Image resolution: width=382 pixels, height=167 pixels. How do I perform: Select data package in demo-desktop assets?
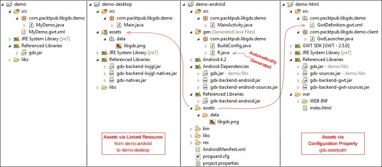click(x=121, y=39)
